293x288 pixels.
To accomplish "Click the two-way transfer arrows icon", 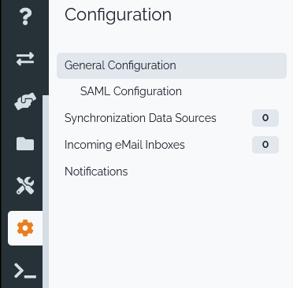I will [x=25, y=58].
